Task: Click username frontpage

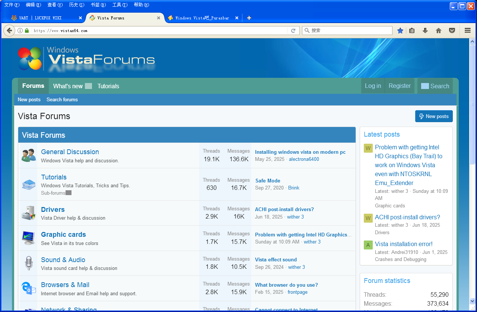Action: 298,292
